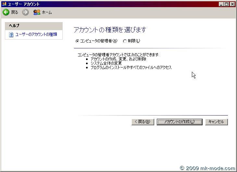Maximize the ユーザー アカウント window

pos(227,4)
